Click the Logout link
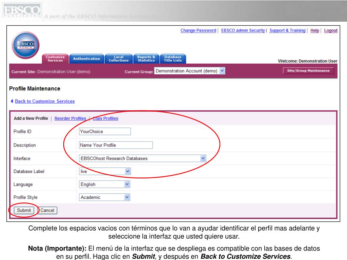The image size is (347, 260). point(331,30)
